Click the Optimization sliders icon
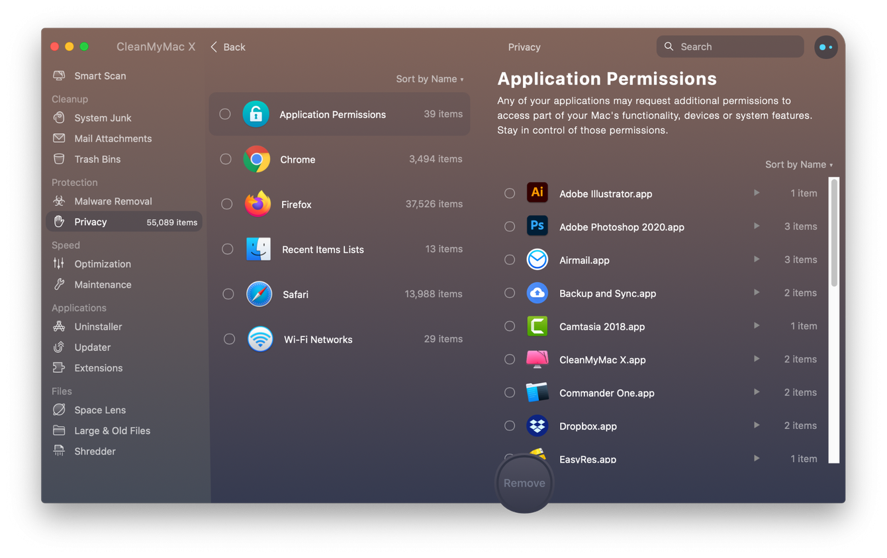 (x=59, y=263)
